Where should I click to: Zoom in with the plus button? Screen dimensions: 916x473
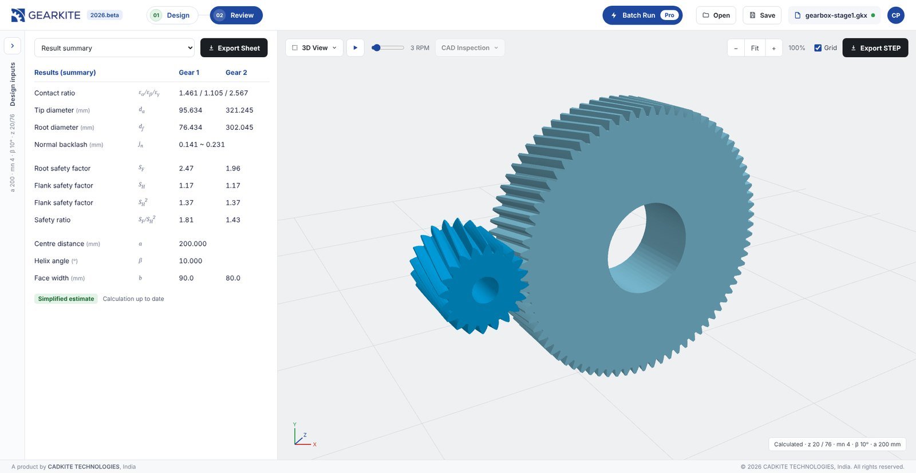tap(774, 48)
